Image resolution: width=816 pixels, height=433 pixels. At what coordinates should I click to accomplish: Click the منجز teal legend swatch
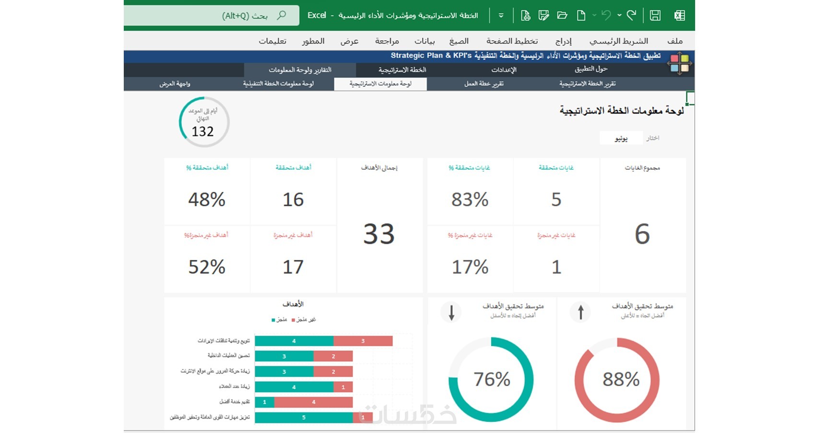273,320
